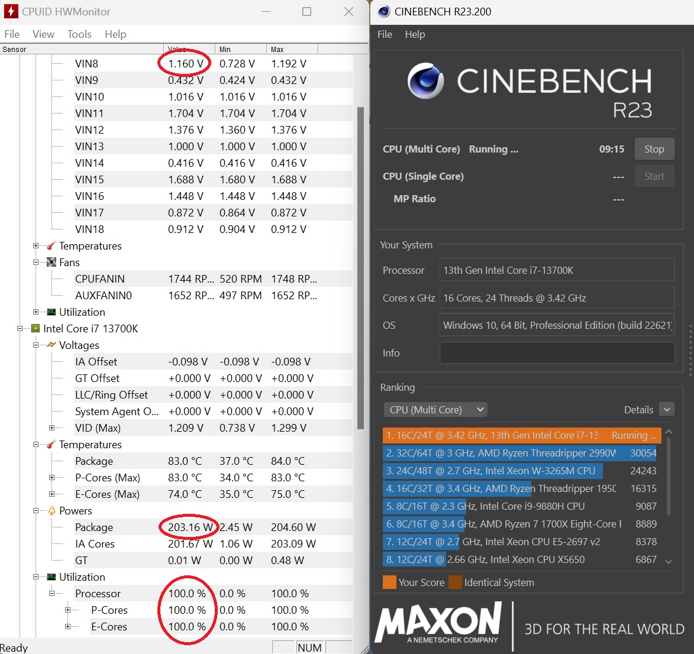The width and height of the screenshot is (694, 654).
Task: Click the Fans fan icon
Action: pos(51,263)
